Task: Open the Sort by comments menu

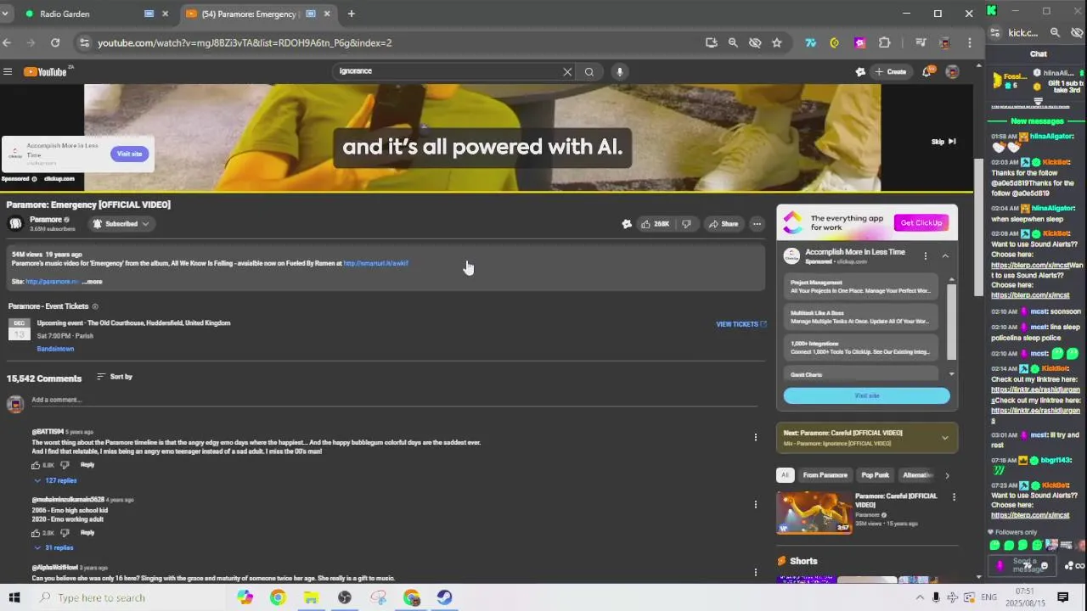Action: coord(115,377)
